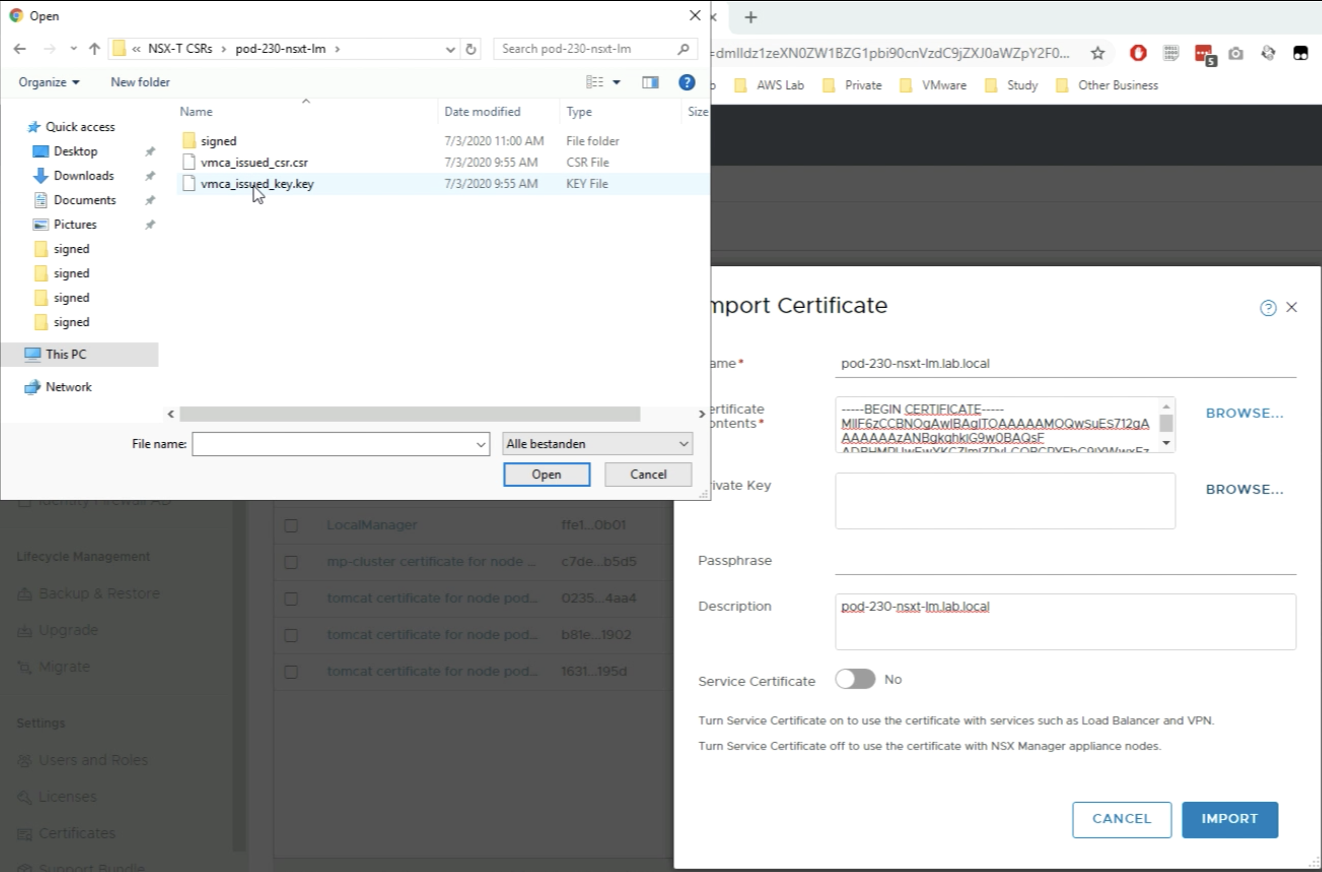Check the mp-cluster certificate checkbox

pos(291,562)
